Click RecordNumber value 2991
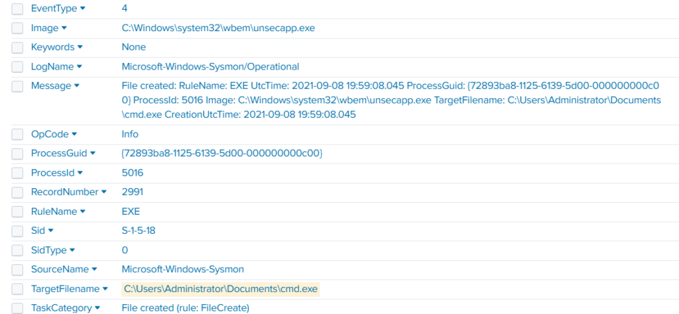 (x=133, y=192)
